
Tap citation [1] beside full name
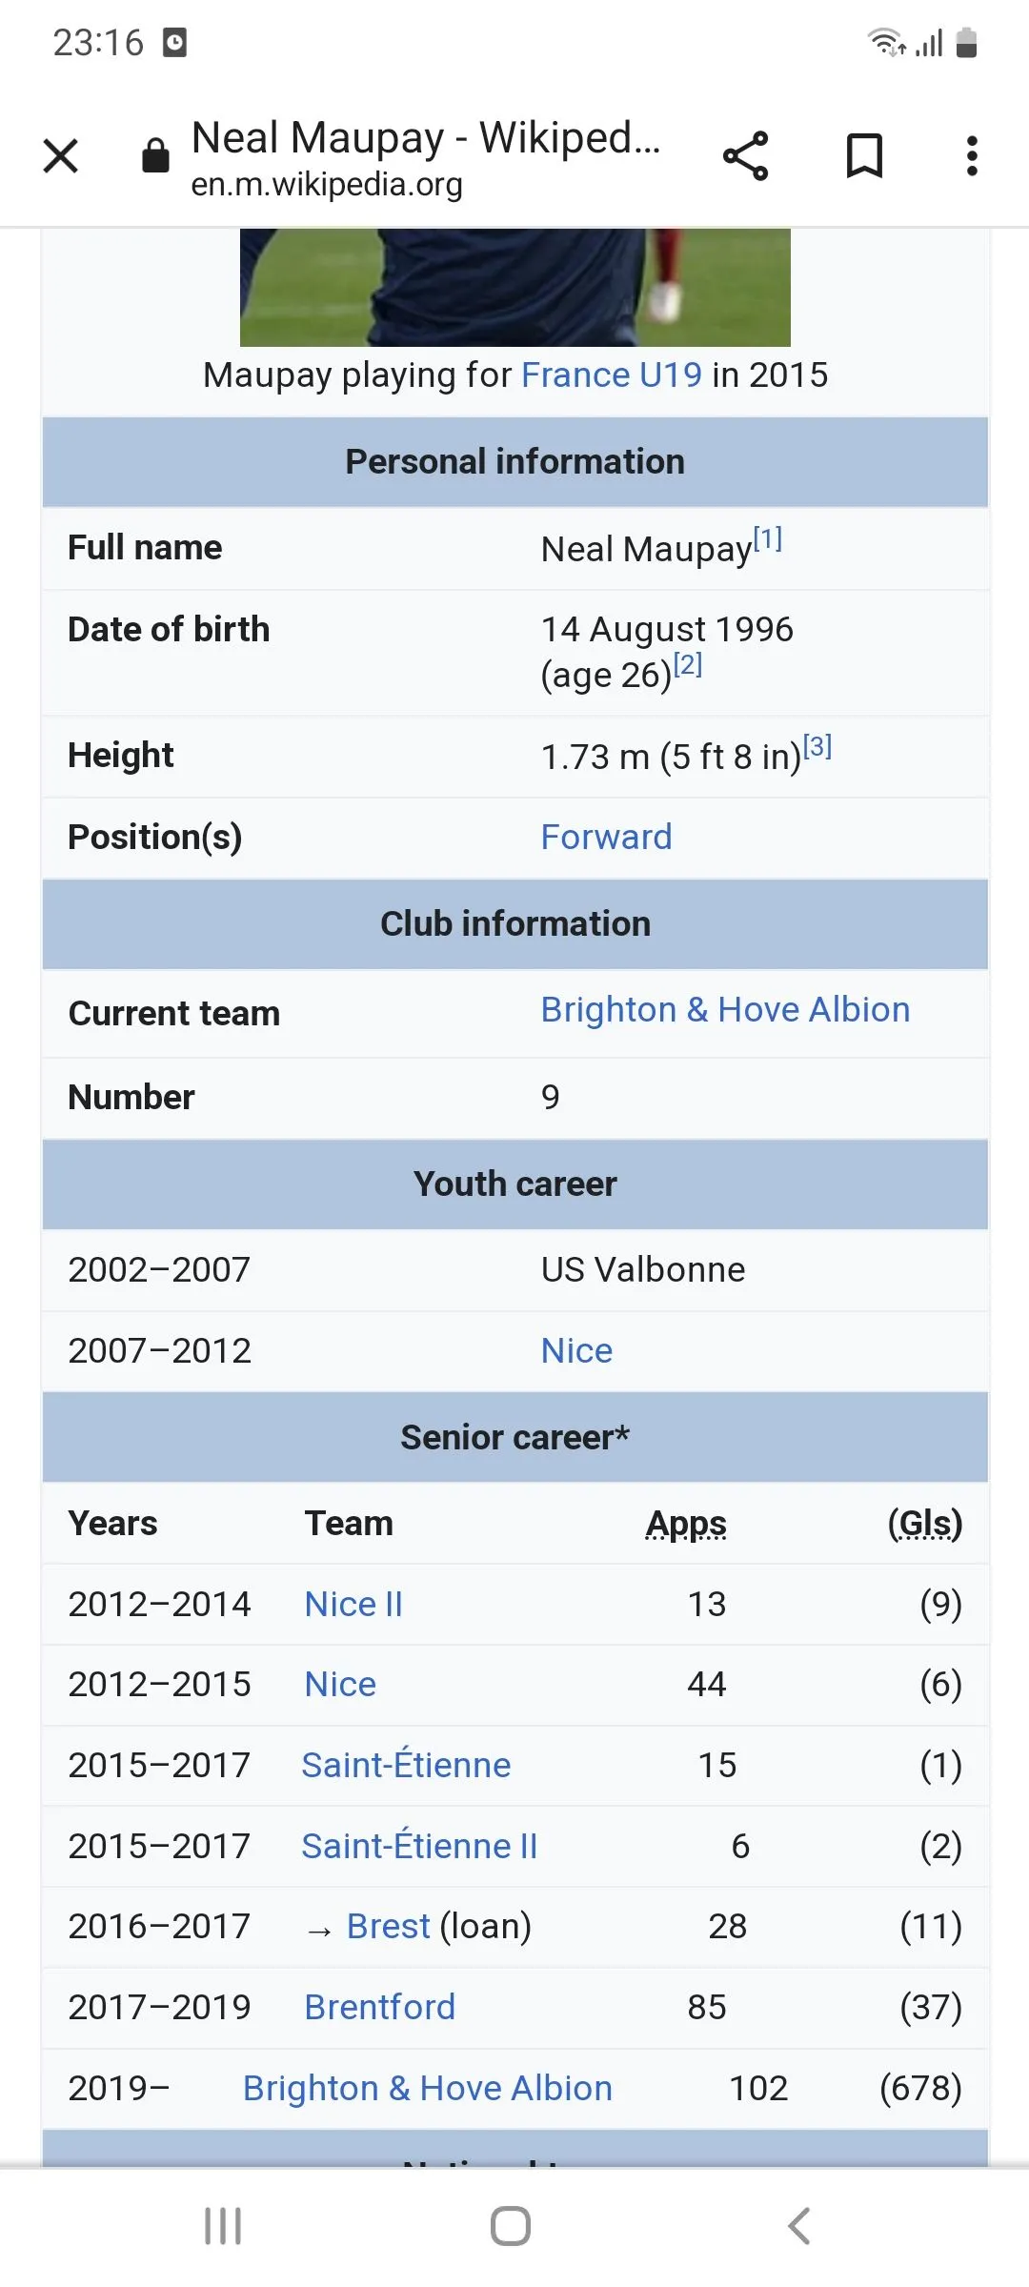768,540
